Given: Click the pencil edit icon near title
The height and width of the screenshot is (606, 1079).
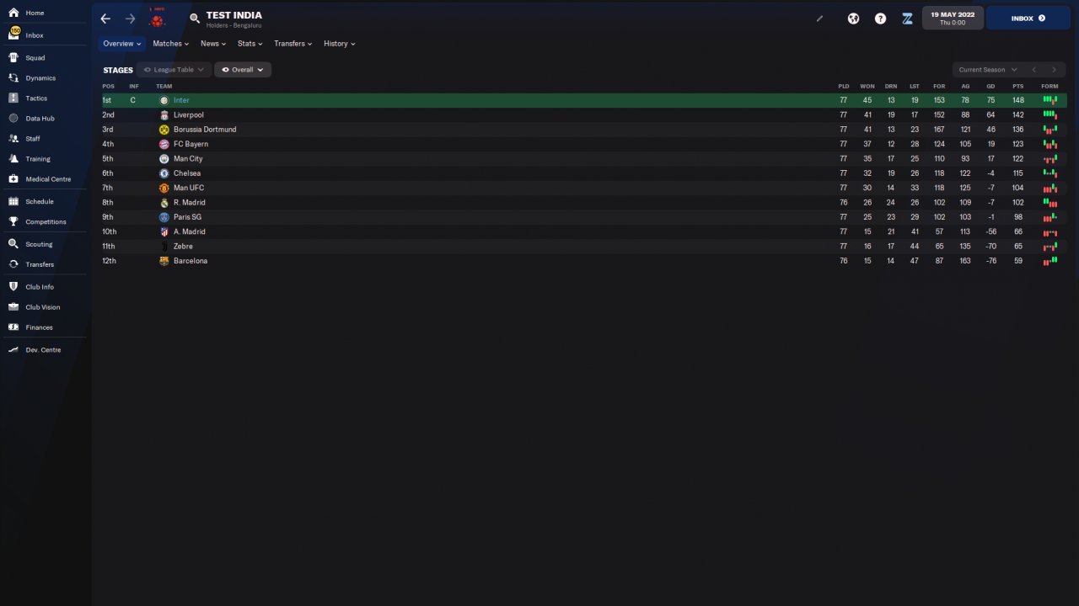Looking at the screenshot, I should pos(819,19).
